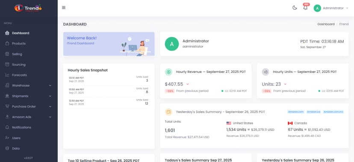This screenshot has width=354, height=162.
Task: Click the Amazon.ca marketplace tag
Action: pos(313,112)
